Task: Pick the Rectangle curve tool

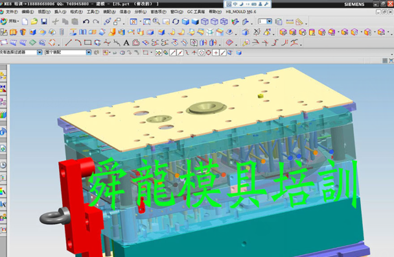Action: [87, 43]
